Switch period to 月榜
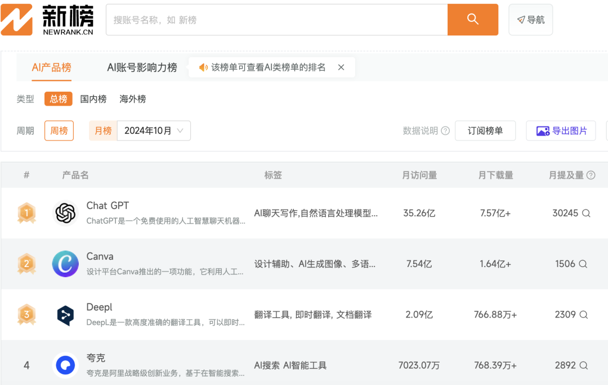Viewport: 608px width, 385px height. [x=103, y=131]
